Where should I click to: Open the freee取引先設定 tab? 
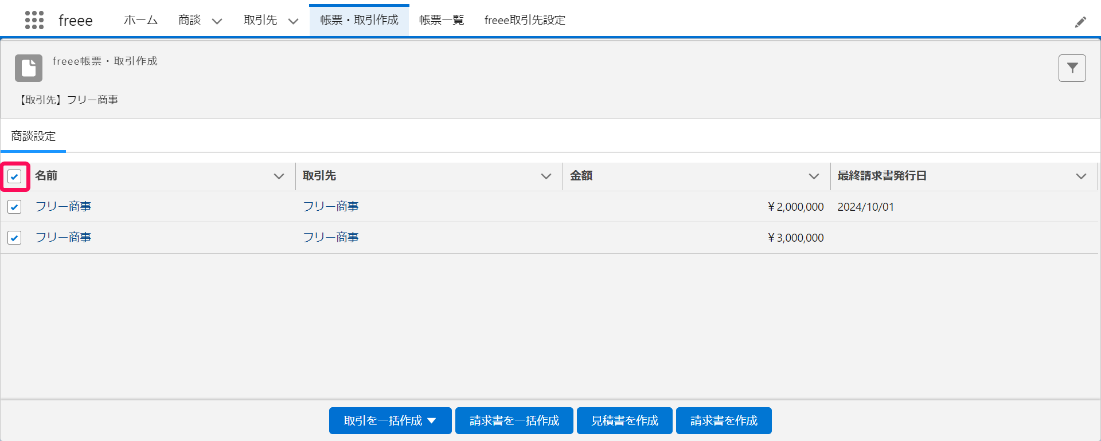[525, 20]
